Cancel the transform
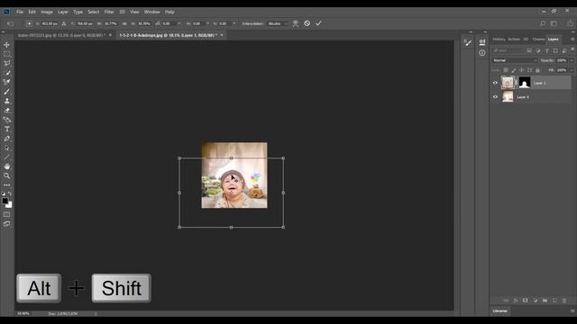This screenshot has height=324, width=577. tap(307, 23)
